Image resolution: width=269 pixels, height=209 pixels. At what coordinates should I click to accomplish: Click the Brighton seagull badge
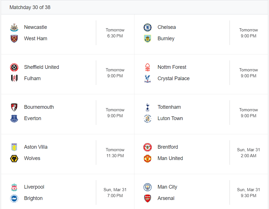point(14,199)
